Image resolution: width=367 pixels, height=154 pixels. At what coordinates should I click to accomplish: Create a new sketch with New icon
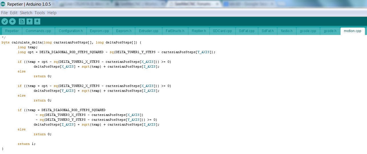[22, 22]
